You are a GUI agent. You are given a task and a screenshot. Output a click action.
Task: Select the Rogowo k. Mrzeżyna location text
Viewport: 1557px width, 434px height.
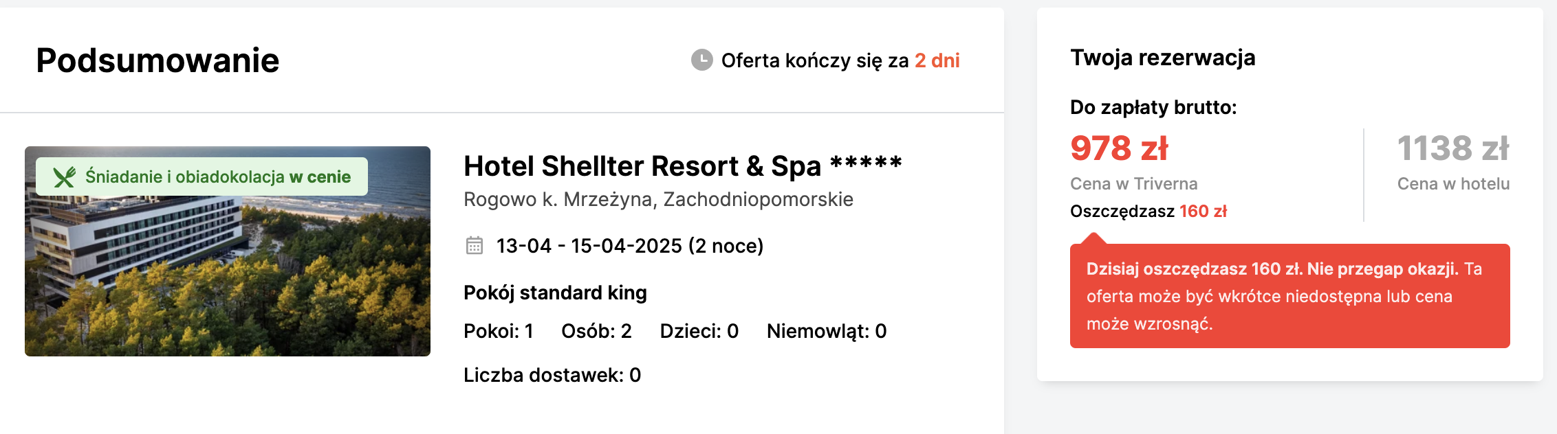click(658, 199)
